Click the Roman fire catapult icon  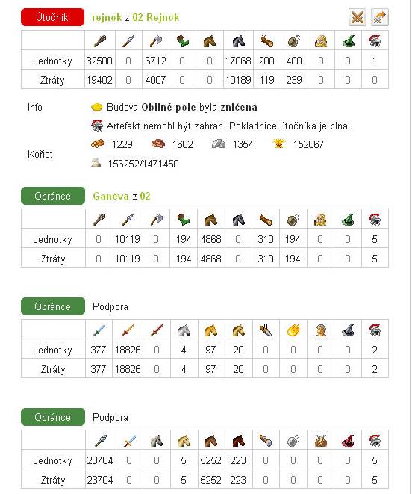293,330
